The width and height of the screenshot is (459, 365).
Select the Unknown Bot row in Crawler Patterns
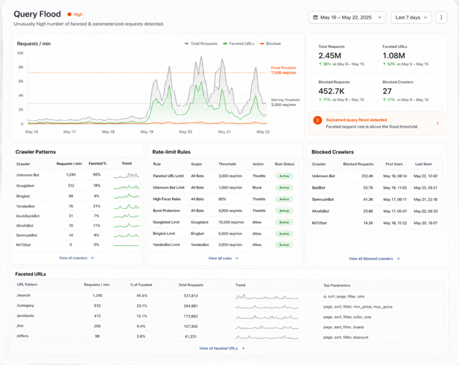coord(77,175)
